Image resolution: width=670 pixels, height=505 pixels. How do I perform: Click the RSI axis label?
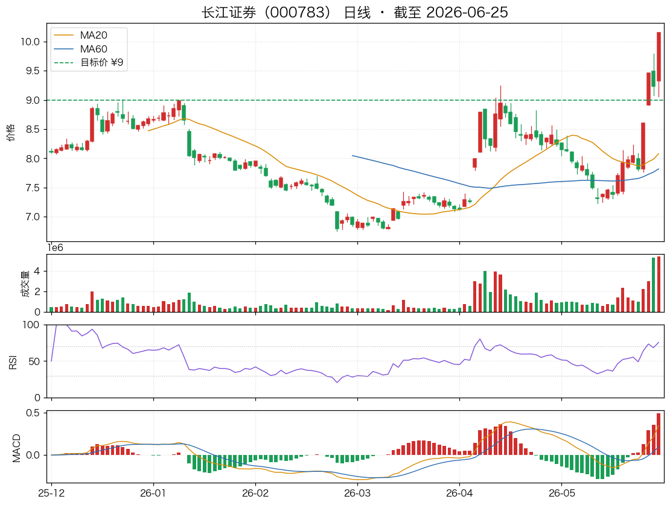(x=13, y=361)
